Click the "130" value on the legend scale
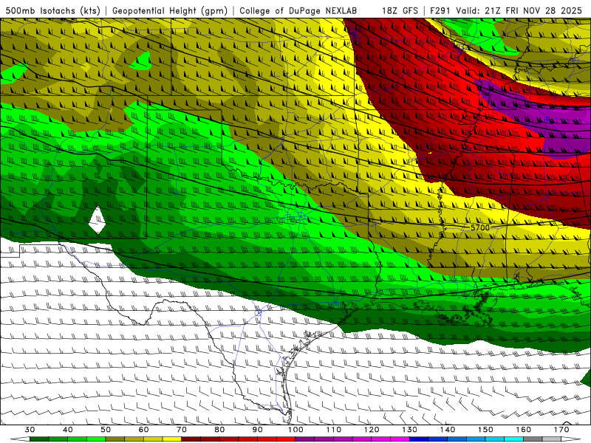Screen dimensions: 591x443 tap(409, 430)
